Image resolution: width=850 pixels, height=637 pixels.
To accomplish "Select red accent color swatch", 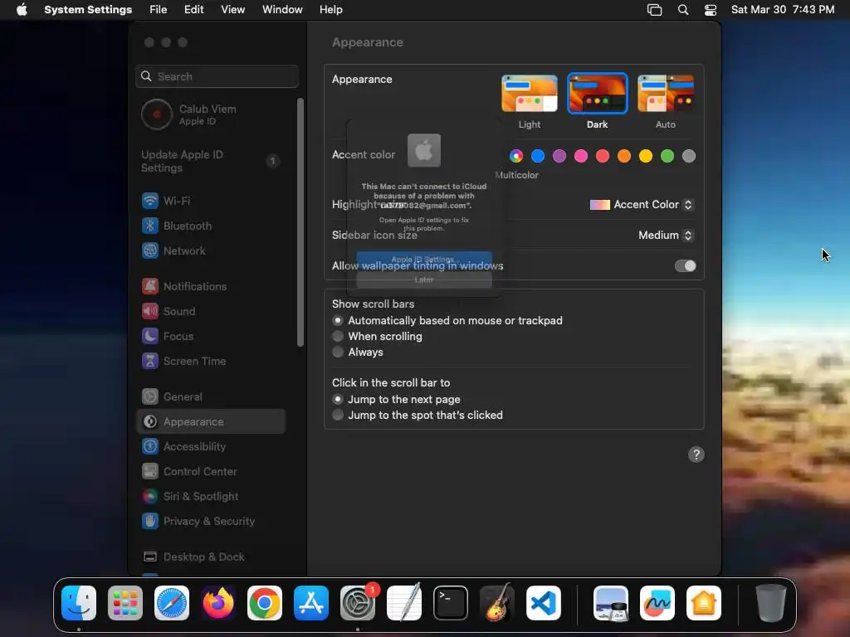I will tap(603, 156).
